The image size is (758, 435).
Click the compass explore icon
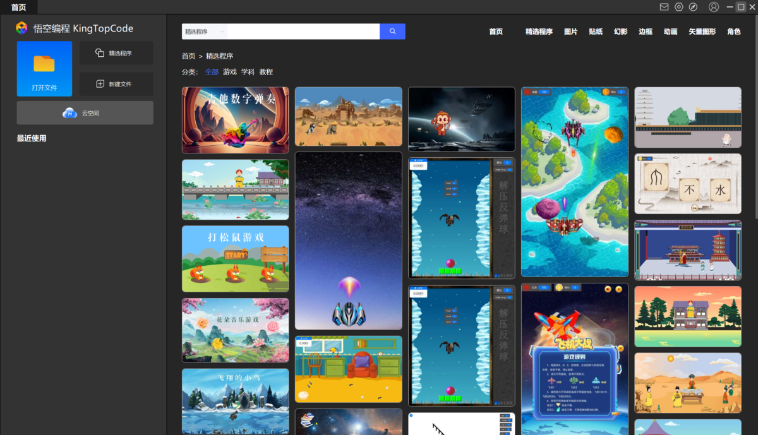coord(694,7)
